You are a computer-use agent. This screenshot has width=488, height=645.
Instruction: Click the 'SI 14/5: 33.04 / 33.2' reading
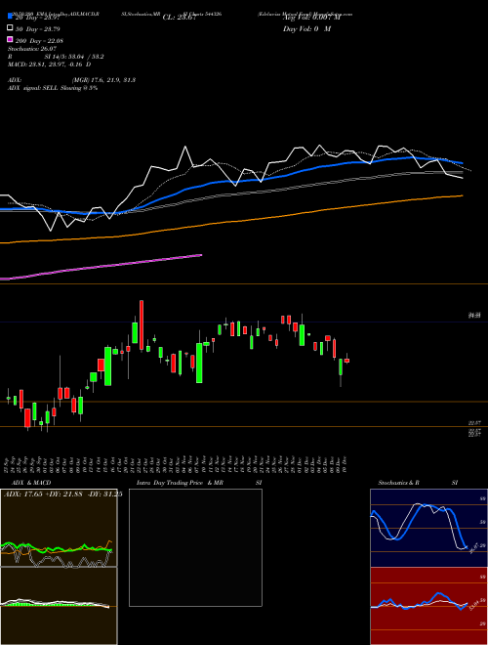pyautogui.click(x=74, y=57)
